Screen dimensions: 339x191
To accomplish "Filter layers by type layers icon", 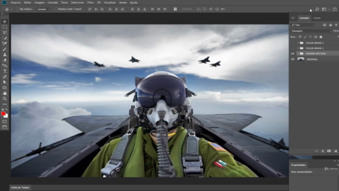I will click(x=336, y=25).
